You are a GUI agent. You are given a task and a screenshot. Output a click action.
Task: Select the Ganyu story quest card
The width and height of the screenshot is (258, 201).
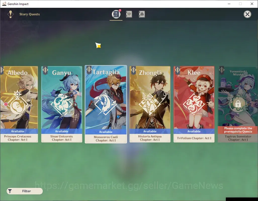pyautogui.click(x=62, y=104)
